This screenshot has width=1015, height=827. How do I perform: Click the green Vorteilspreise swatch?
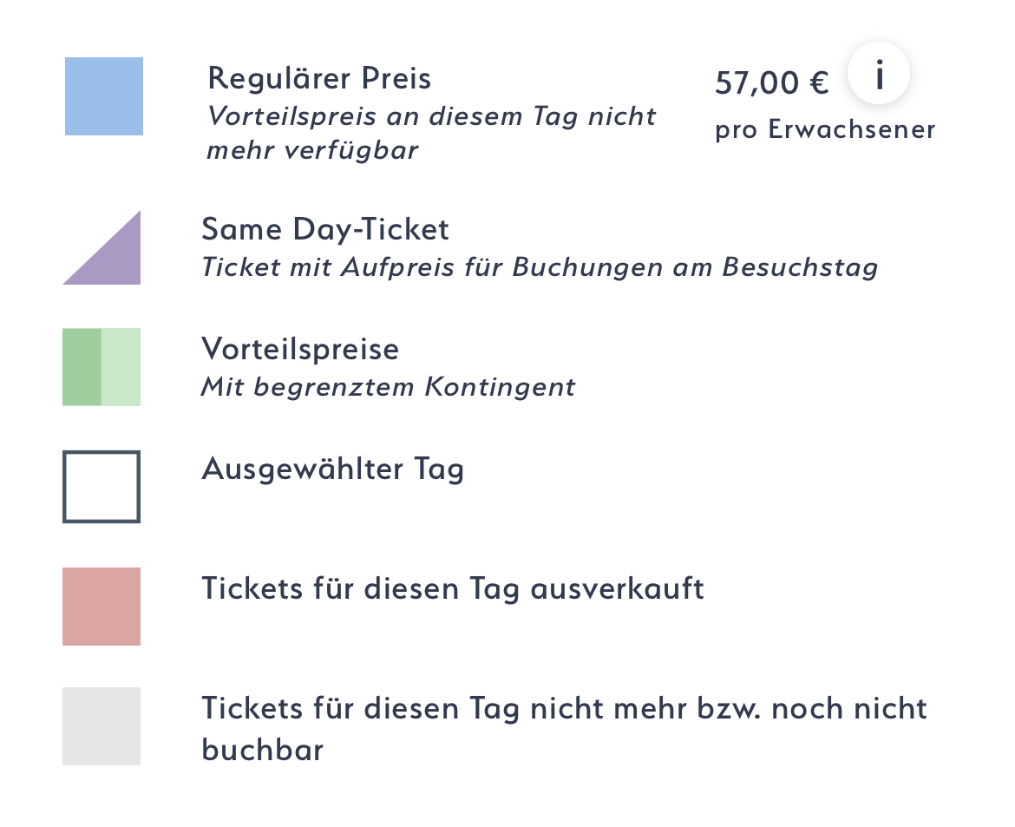point(101,367)
